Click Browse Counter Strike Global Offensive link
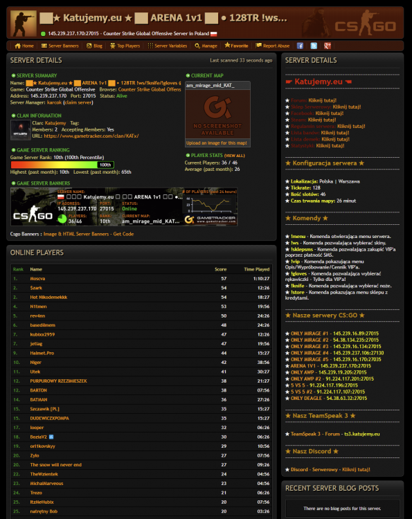 150,90
